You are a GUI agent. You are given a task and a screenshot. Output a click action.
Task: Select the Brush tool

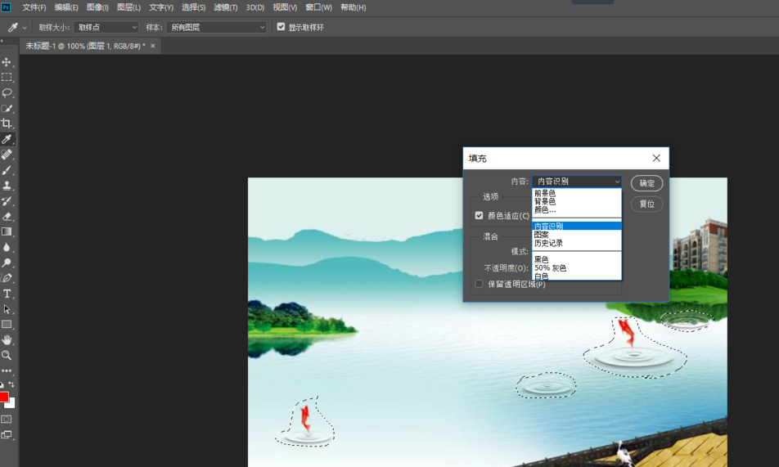pos(7,170)
